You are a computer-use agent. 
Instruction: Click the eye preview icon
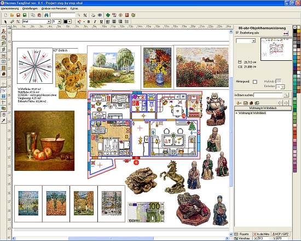(x=100, y=15)
